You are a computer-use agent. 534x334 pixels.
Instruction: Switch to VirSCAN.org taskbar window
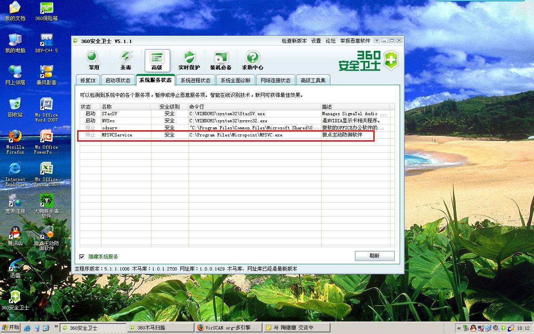click(x=229, y=328)
